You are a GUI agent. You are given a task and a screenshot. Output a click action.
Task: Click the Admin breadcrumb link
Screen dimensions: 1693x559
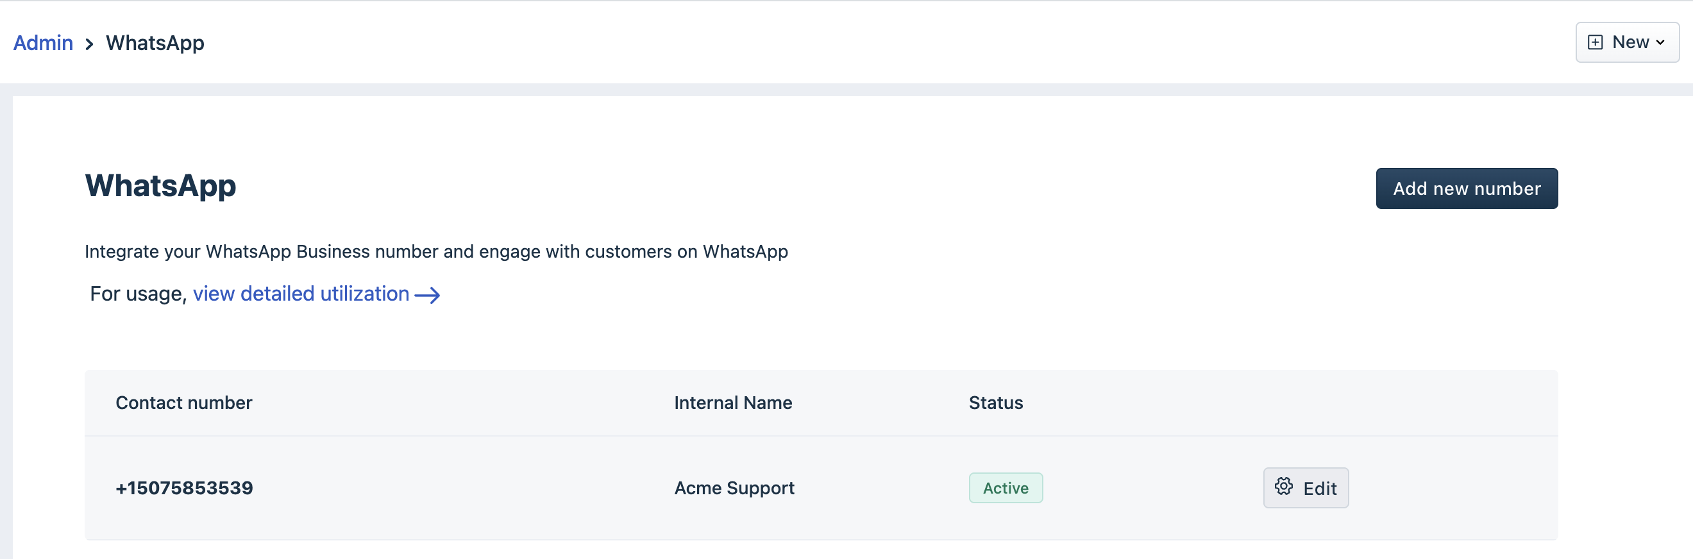[x=43, y=43]
